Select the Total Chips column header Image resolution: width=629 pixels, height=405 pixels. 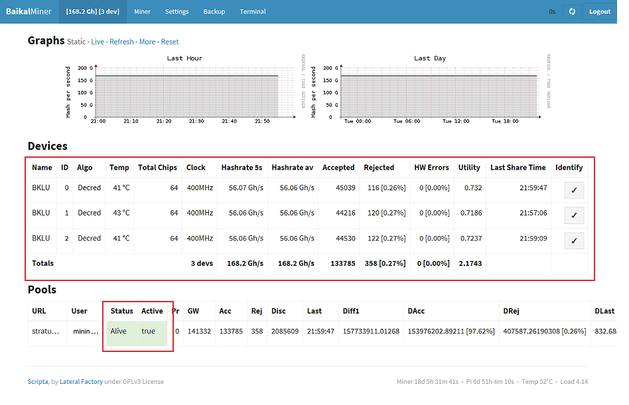pyautogui.click(x=158, y=168)
